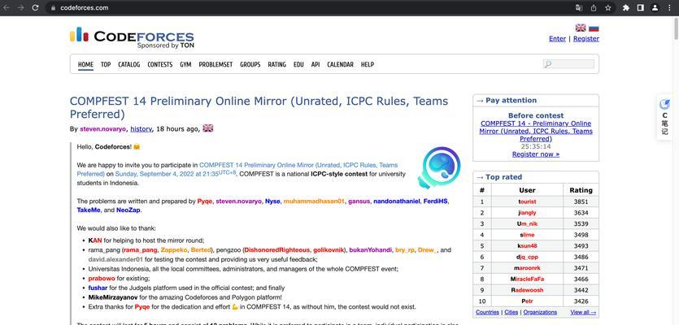Click the Cities link
The image size is (679, 325).
511,312
